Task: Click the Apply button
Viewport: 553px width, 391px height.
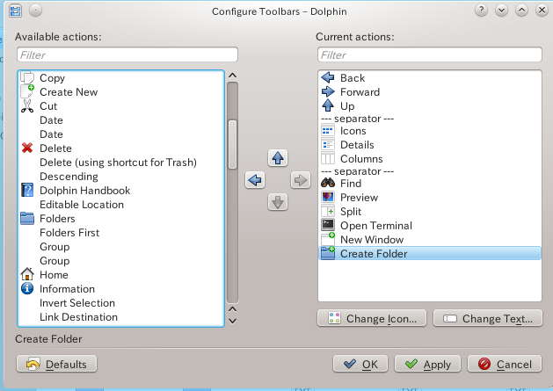Action: click(427, 364)
